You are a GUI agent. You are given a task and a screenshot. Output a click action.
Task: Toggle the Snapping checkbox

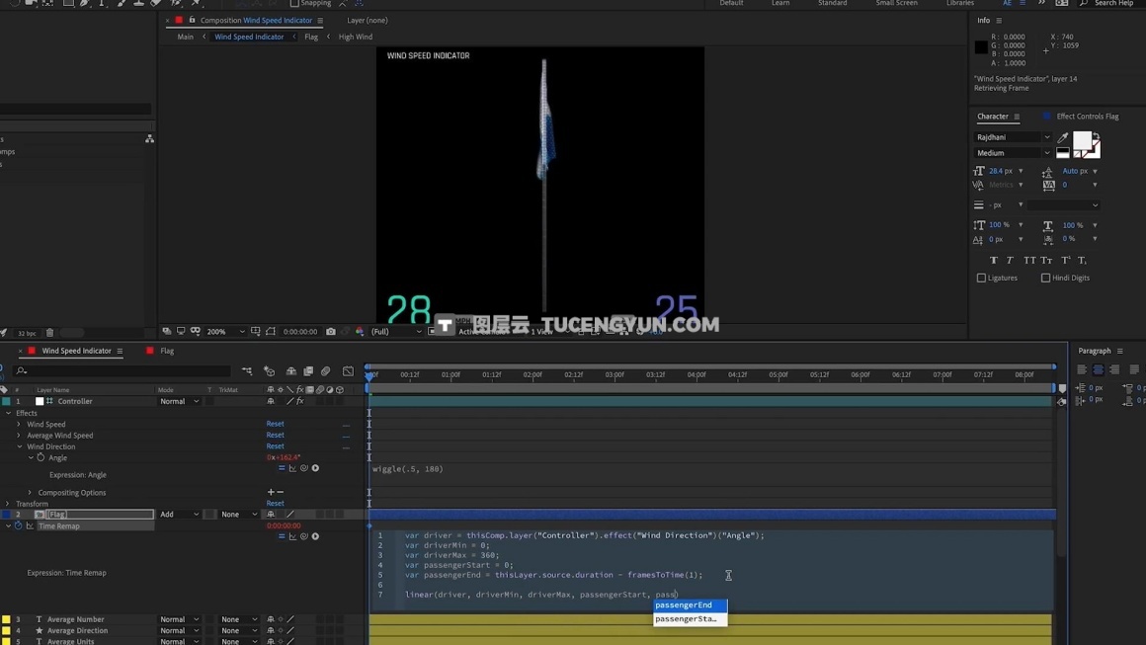click(294, 3)
